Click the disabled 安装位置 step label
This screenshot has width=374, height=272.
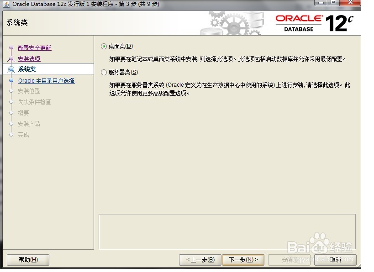pyautogui.click(x=29, y=91)
